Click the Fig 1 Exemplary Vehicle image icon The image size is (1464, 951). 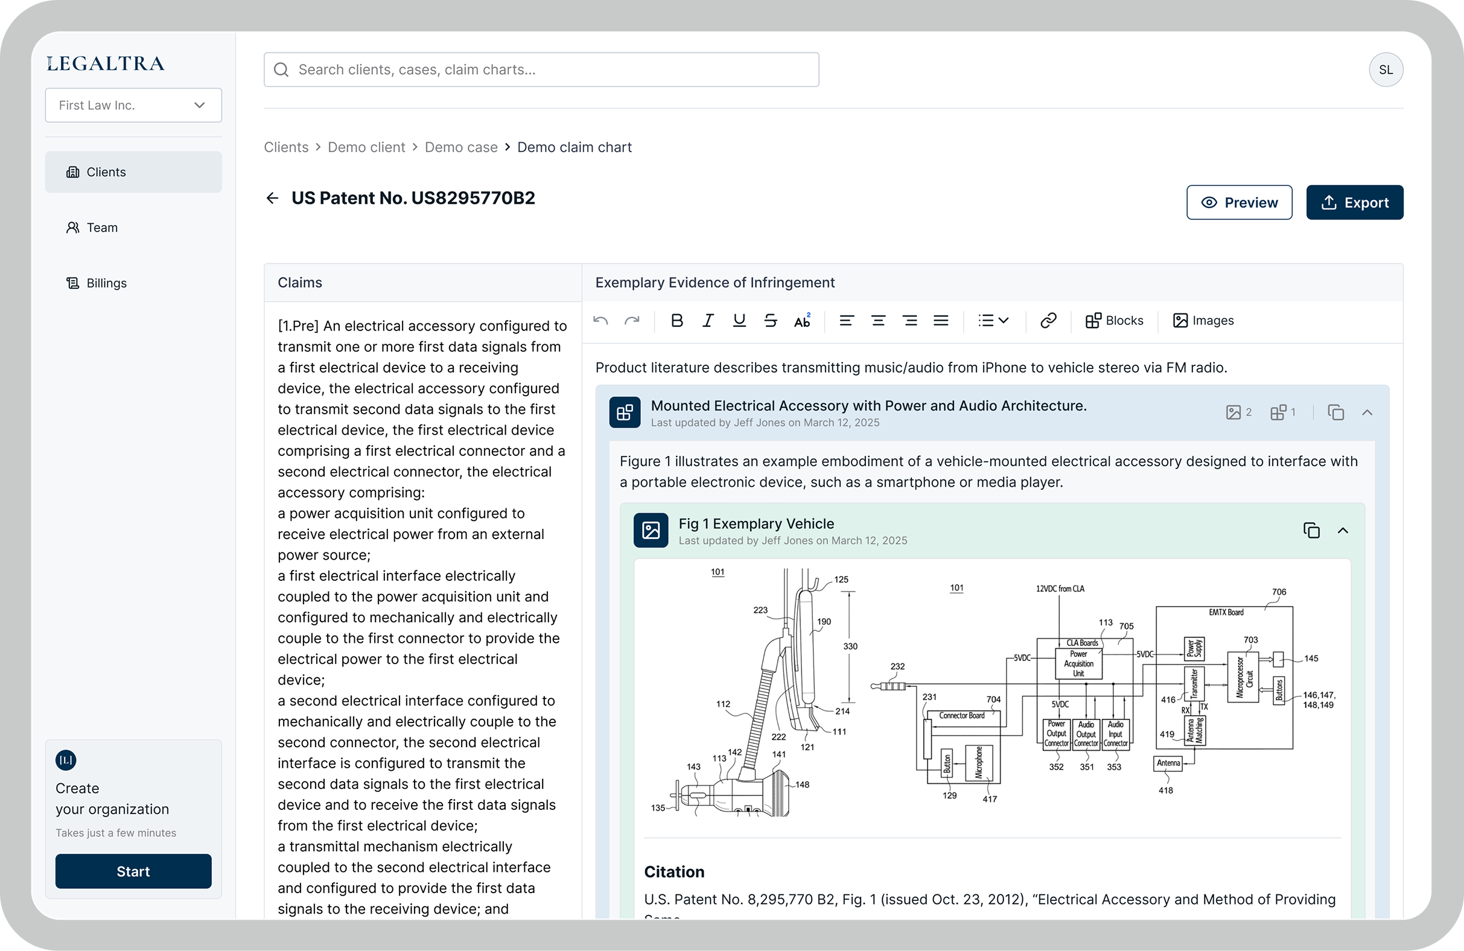(x=651, y=530)
